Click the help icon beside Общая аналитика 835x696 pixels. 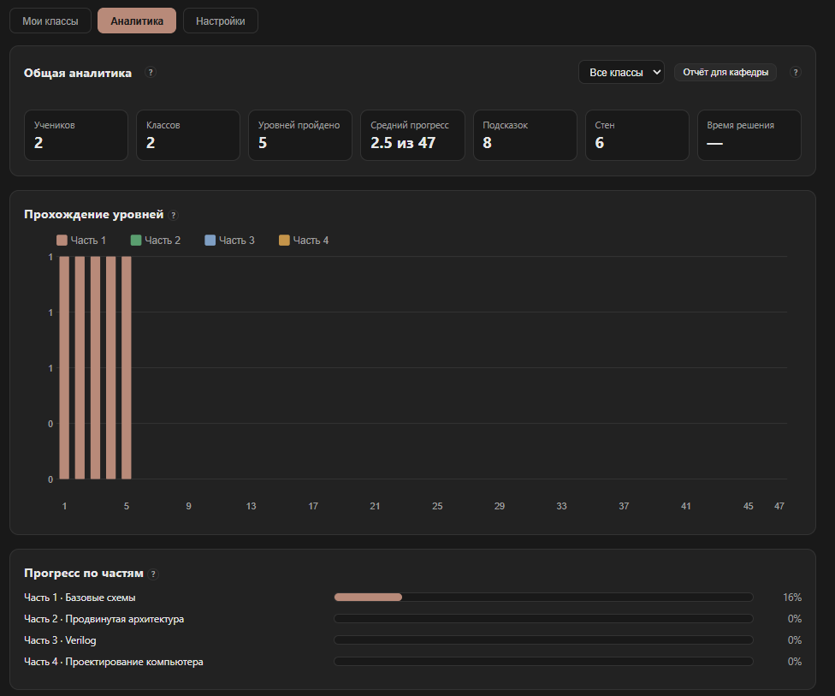pos(151,72)
